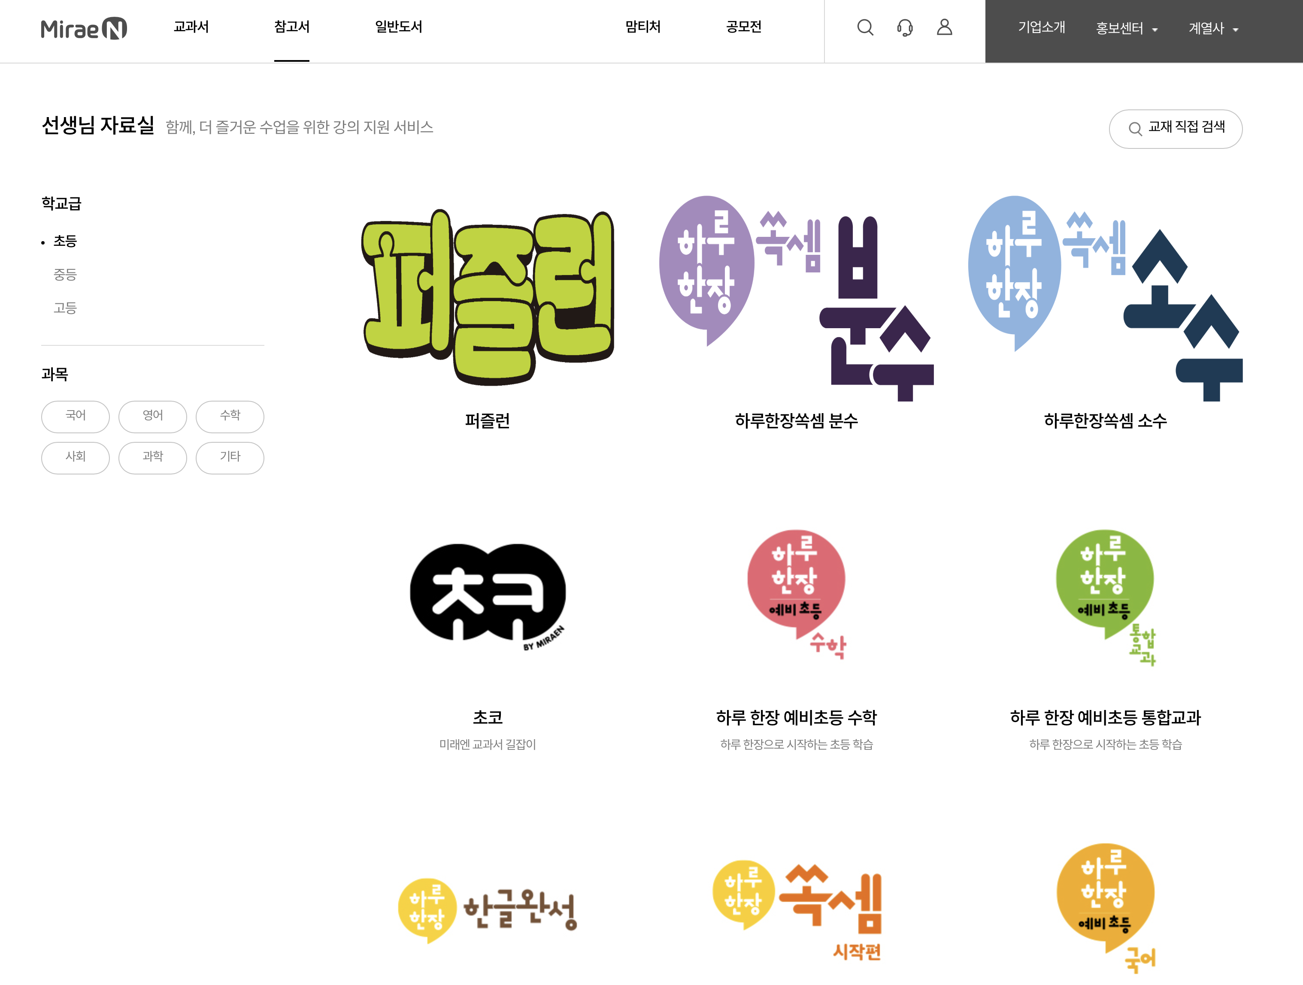Select 고등 school level

(65, 308)
